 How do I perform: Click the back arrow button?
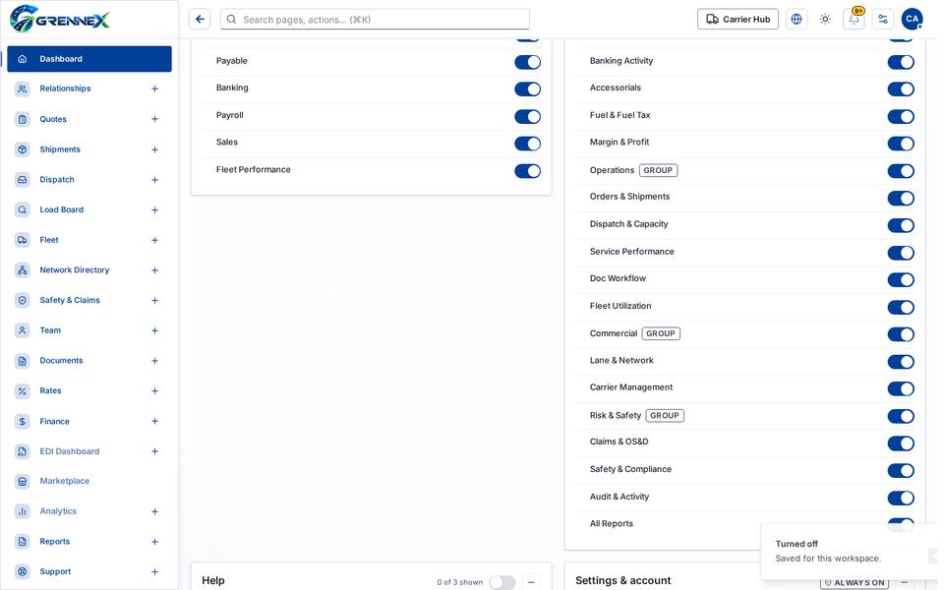pyautogui.click(x=200, y=20)
